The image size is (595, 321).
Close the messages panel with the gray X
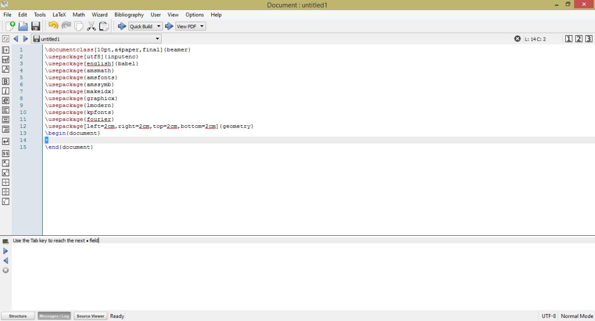6,270
